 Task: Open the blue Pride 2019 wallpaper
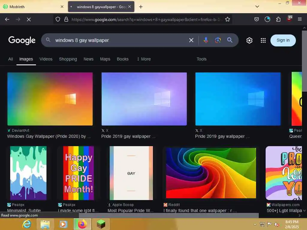pos(238,99)
